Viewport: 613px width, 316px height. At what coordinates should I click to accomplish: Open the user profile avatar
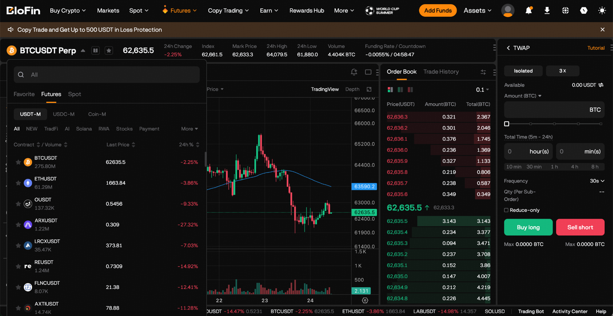[508, 11]
